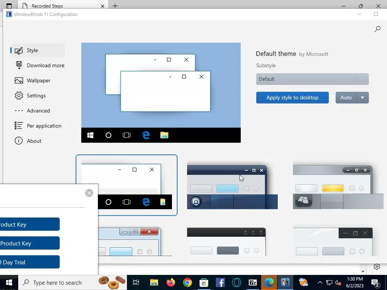Click Apply style to desktop
The image size is (387, 290).
click(293, 98)
